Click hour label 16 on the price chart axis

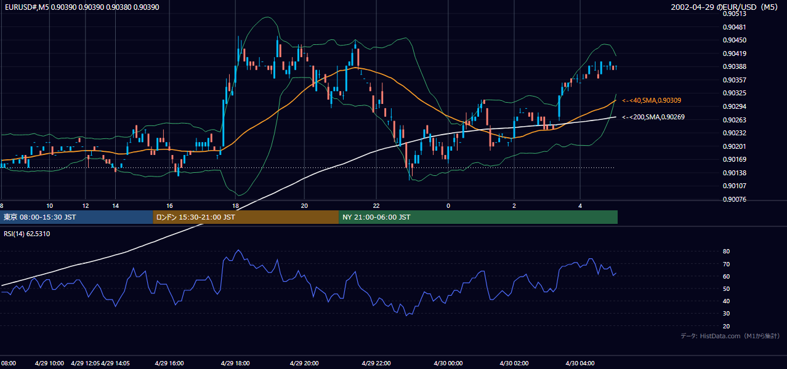point(169,205)
